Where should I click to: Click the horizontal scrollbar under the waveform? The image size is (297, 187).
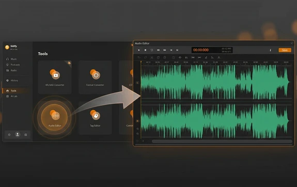coord(222,141)
